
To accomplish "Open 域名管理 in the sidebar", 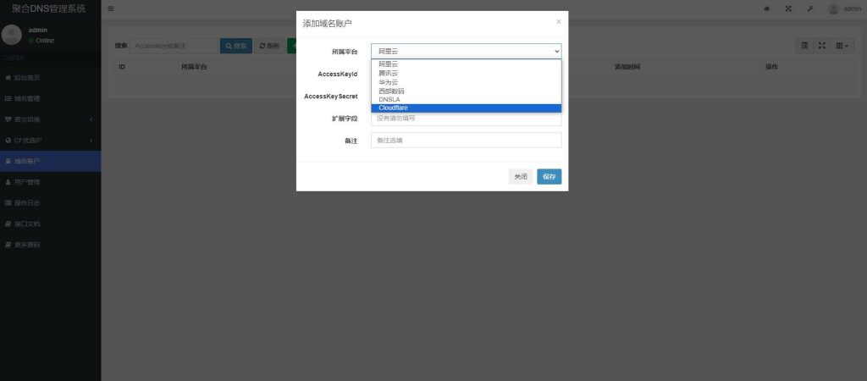I will [x=50, y=98].
